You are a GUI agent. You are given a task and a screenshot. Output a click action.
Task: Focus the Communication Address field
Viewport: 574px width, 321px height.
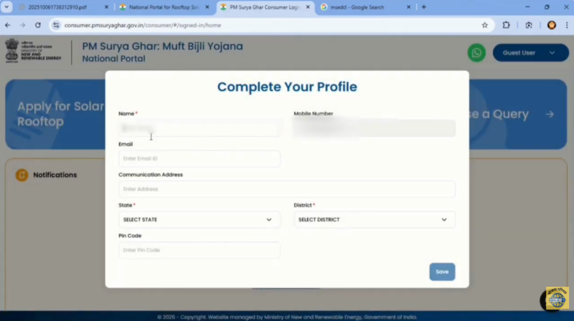[286, 189]
